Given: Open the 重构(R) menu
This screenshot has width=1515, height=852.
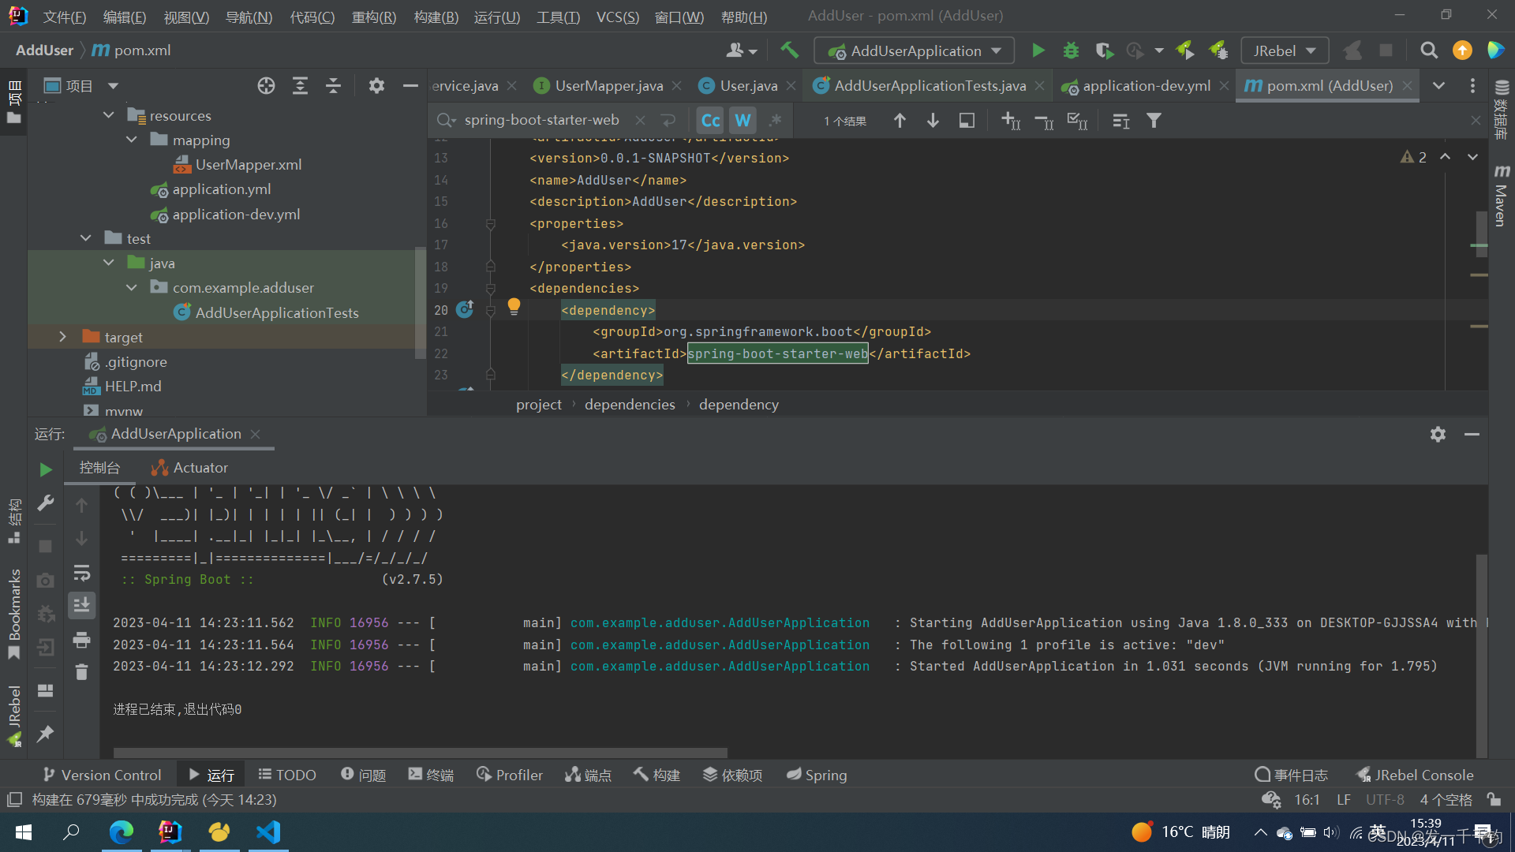Looking at the screenshot, I should click(373, 17).
